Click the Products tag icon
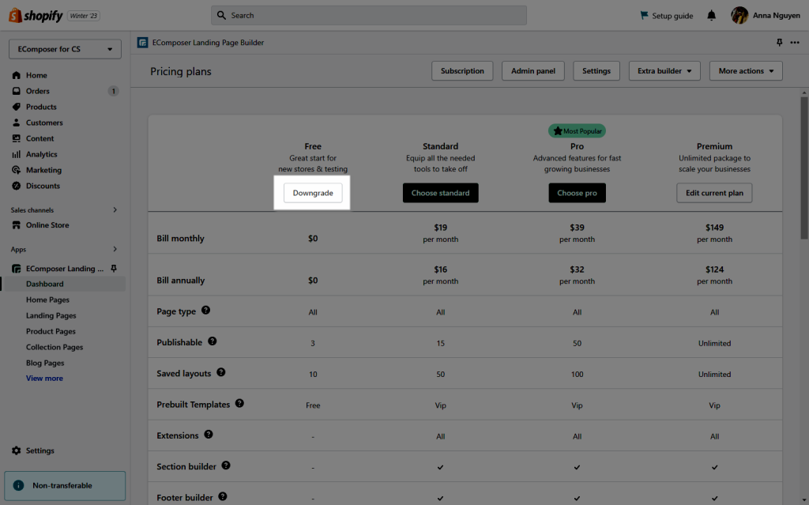This screenshot has height=505, width=809. 17,107
